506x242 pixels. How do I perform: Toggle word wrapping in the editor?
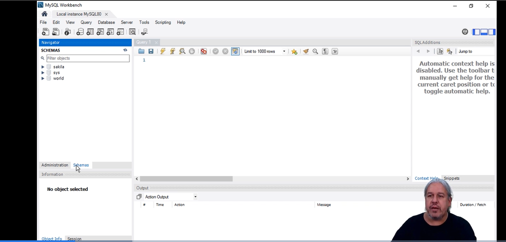pyautogui.click(x=335, y=51)
